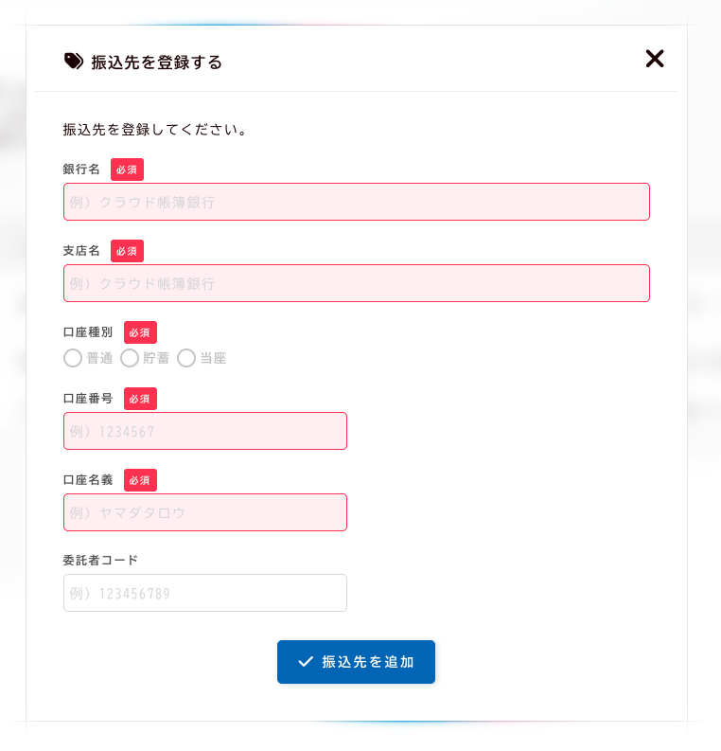Click the 口座種別 label text

pos(88,332)
